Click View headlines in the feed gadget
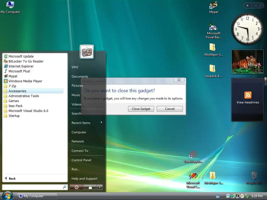267x200 pixels. tap(248, 102)
